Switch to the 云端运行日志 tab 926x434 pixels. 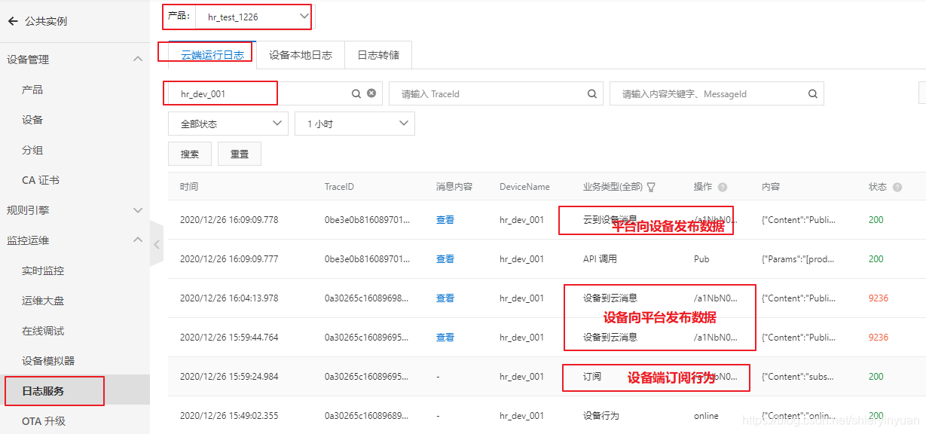coord(212,55)
